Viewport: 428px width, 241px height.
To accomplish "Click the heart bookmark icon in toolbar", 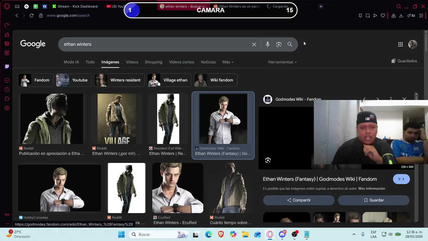I will pos(383,15).
